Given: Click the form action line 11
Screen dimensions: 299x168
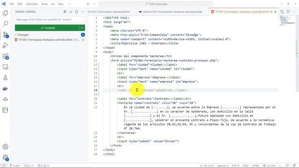Looking at the screenshot, I should (164, 60).
